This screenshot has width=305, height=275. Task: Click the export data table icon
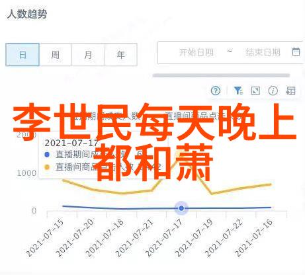click(x=290, y=91)
